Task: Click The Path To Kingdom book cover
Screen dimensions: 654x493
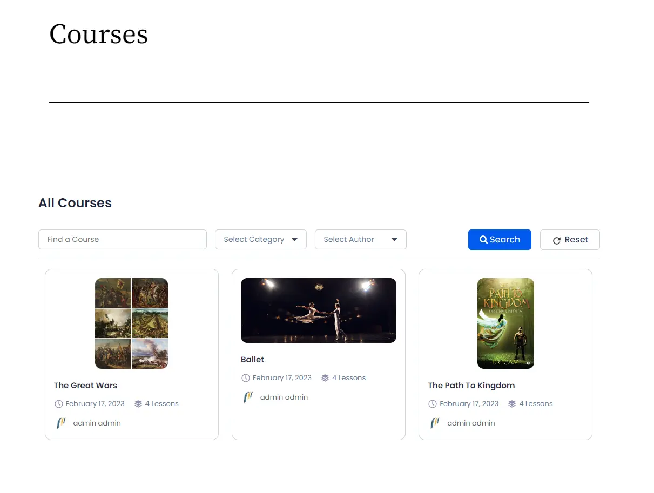Action: click(505, 323)
